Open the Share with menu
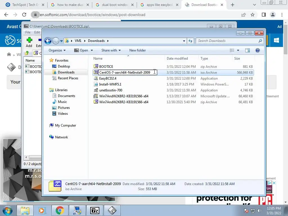The width and height of the screenshot is (288, 216). pos(111,50)
